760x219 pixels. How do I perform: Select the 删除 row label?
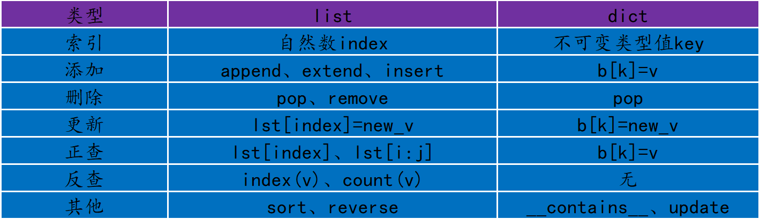point(84,97)
